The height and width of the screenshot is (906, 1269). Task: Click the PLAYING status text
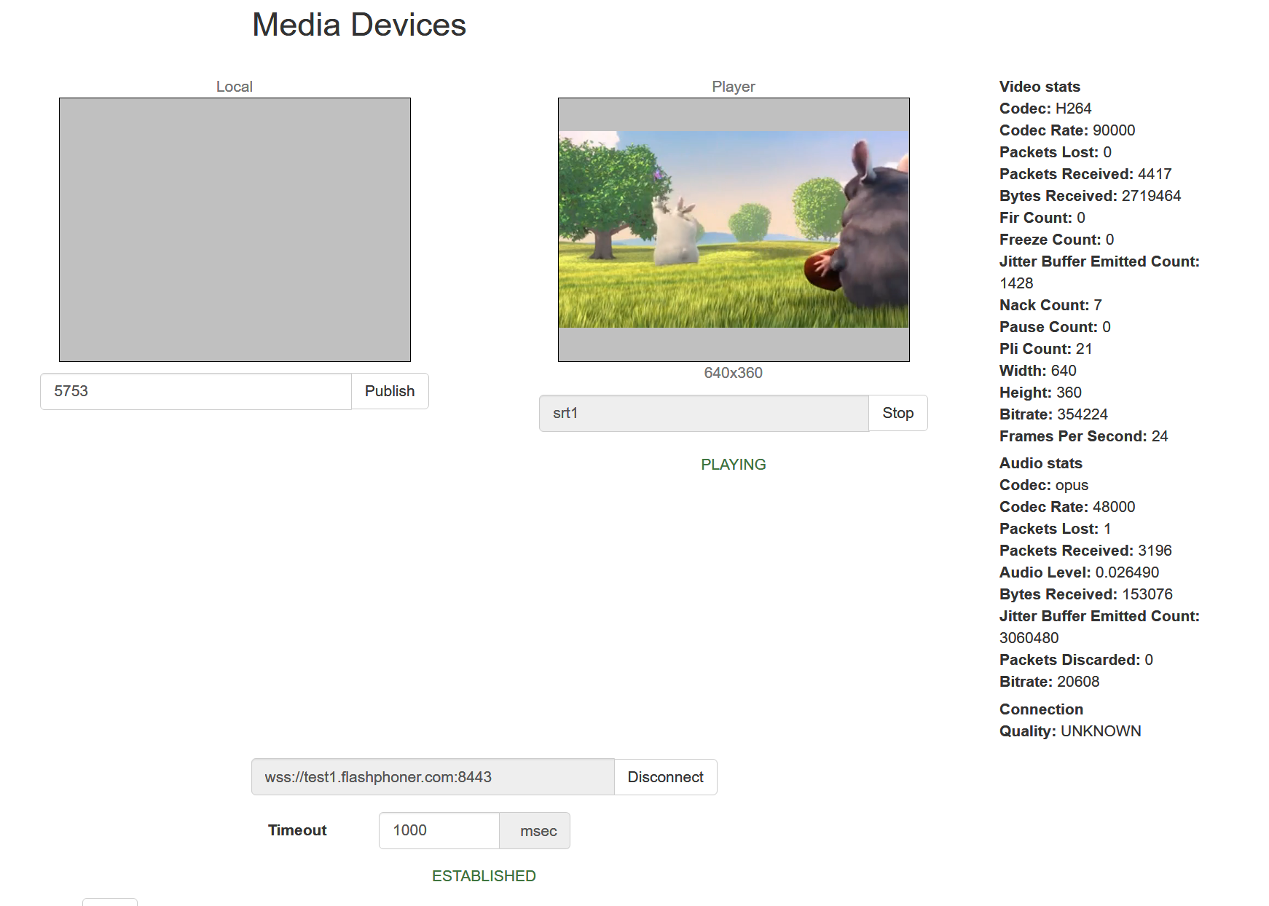point(734,465)
